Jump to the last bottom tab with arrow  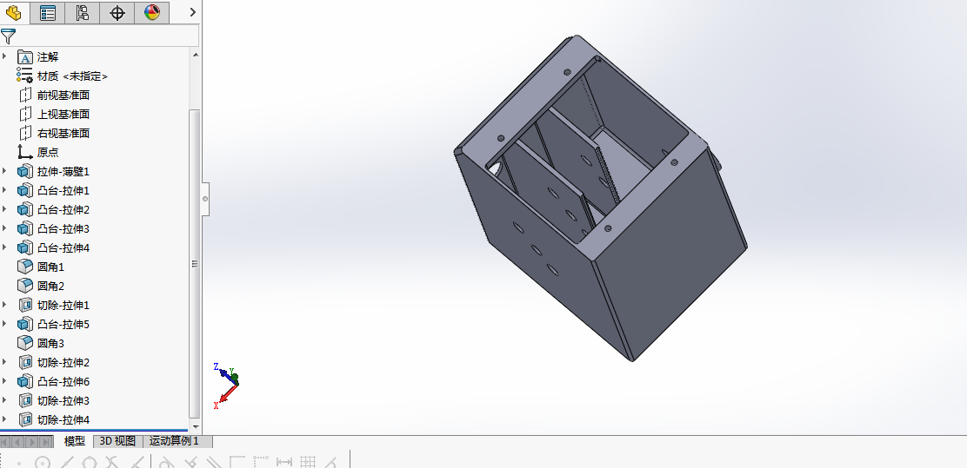[x=47, y=442]
